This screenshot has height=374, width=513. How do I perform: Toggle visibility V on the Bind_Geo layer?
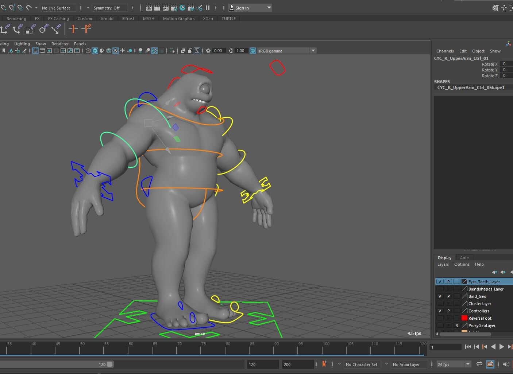[440, 296]
